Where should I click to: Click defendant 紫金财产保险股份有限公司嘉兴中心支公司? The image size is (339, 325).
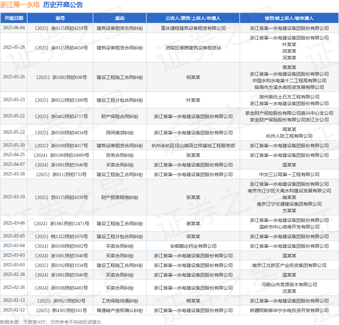coord(289,113)
